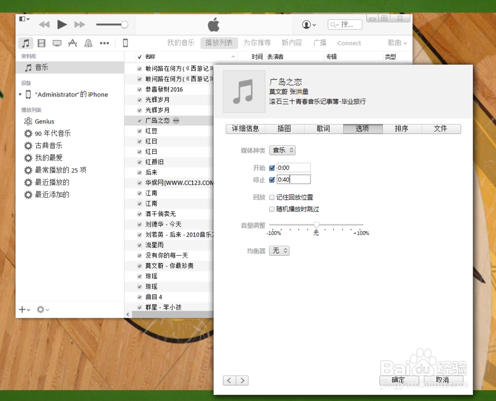Select the Tones bell icon
This screenshot has width=496, height=401.
click(88, 43)
